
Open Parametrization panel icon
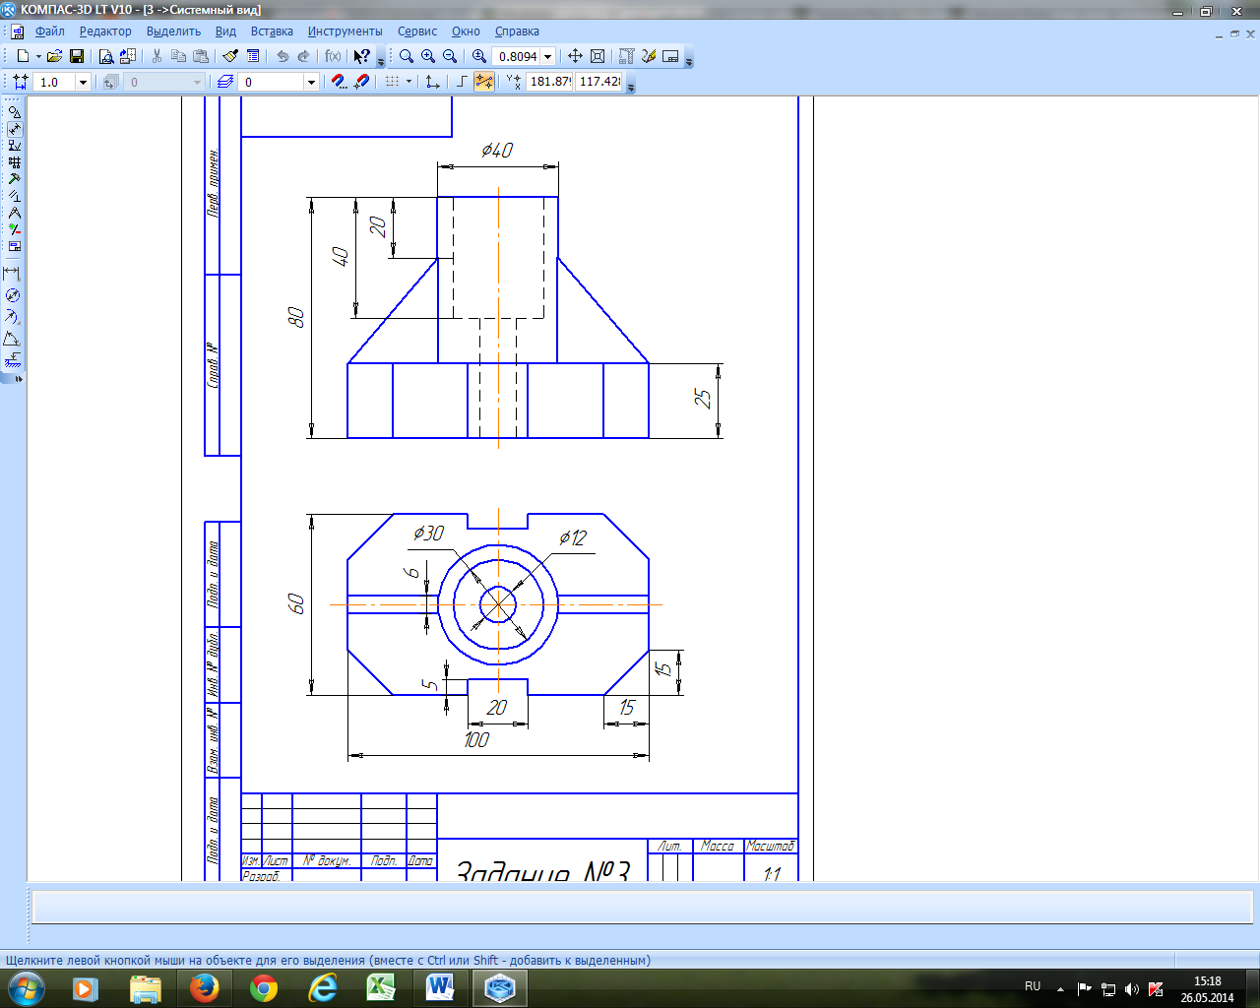tap(14, 196)
